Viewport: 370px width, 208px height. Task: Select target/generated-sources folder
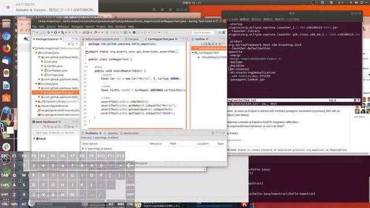[x=58, y=110]
